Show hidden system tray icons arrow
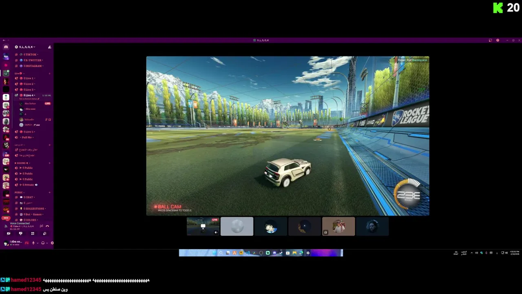 coord(472,253)
